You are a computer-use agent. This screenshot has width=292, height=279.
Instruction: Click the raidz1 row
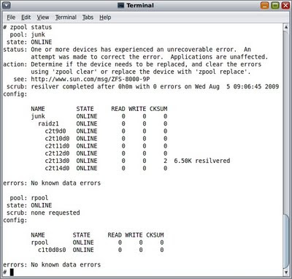[102, 123]
